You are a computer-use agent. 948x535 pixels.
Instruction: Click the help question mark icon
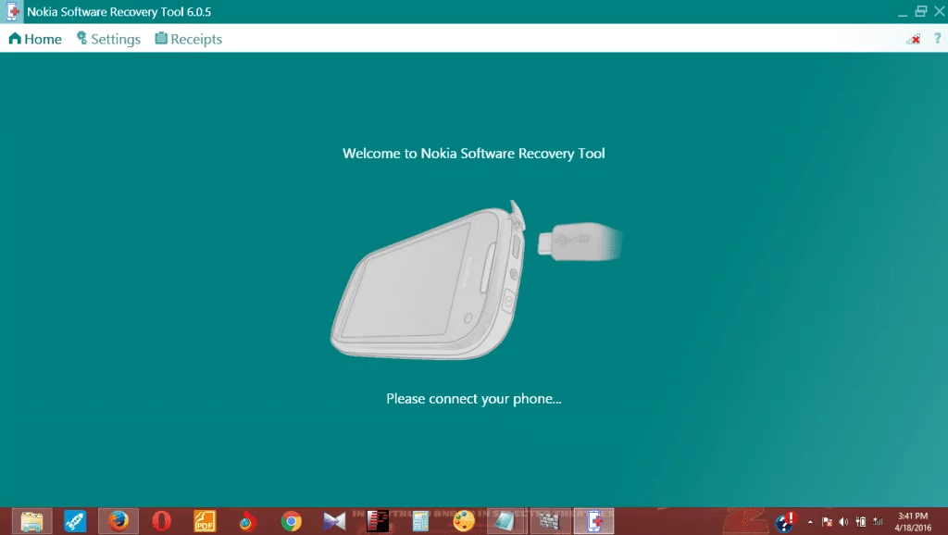(x=937, y=39)
